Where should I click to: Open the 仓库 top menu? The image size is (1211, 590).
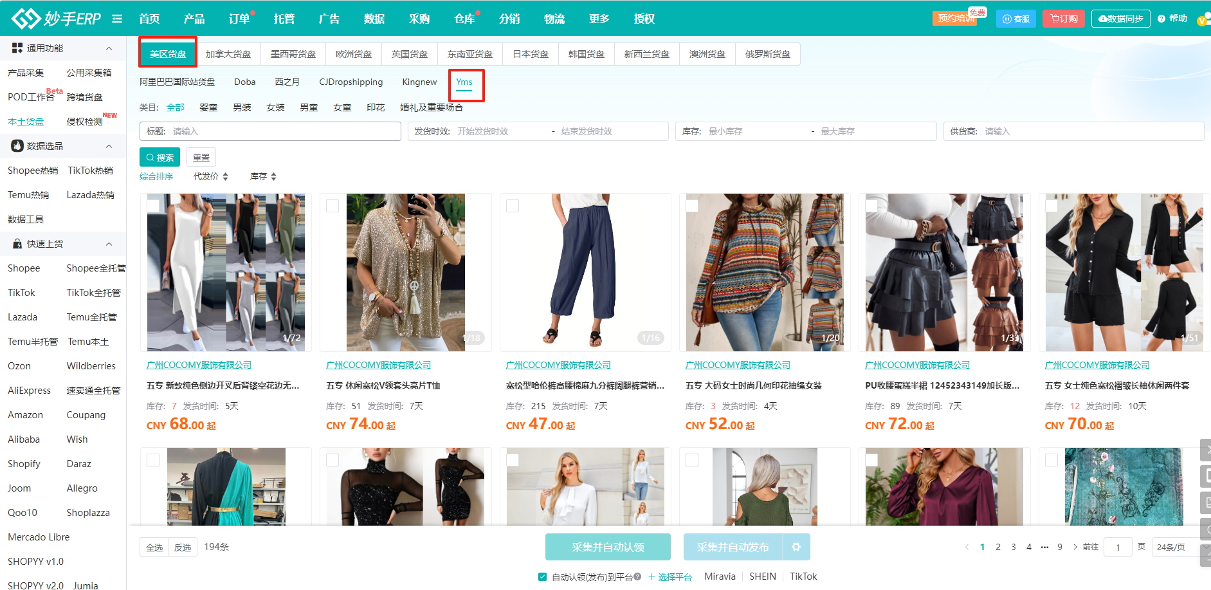(x=464, y=19)
